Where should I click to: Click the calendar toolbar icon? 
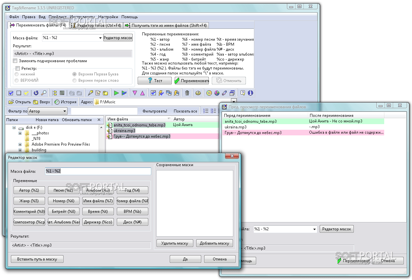click(x=232, y=93)
